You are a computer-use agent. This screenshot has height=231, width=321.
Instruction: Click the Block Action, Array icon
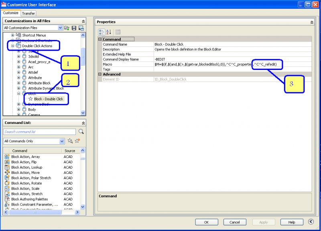pyautogui.click(x=7, y=157)
